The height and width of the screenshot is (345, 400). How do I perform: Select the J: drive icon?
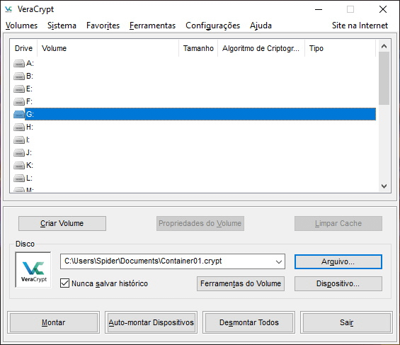point(19,152)
